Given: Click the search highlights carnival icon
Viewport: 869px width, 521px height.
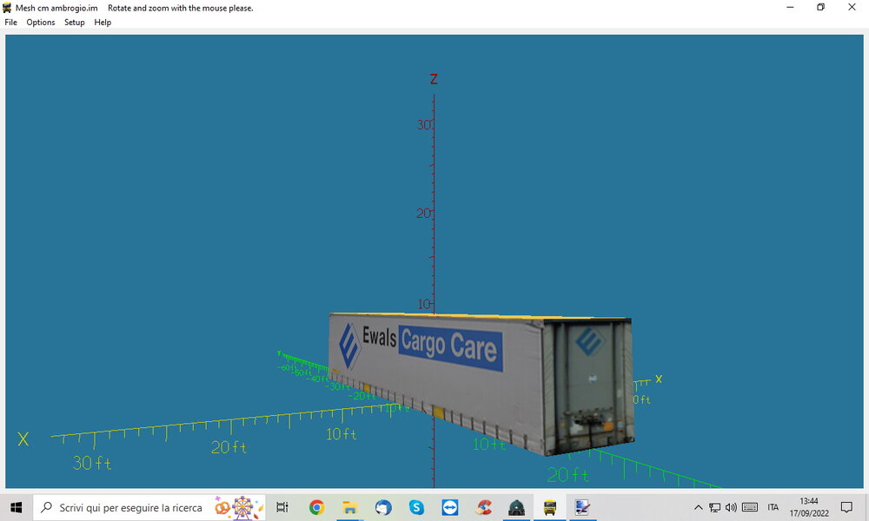Looking at the screenshot, I should (238, 507).
